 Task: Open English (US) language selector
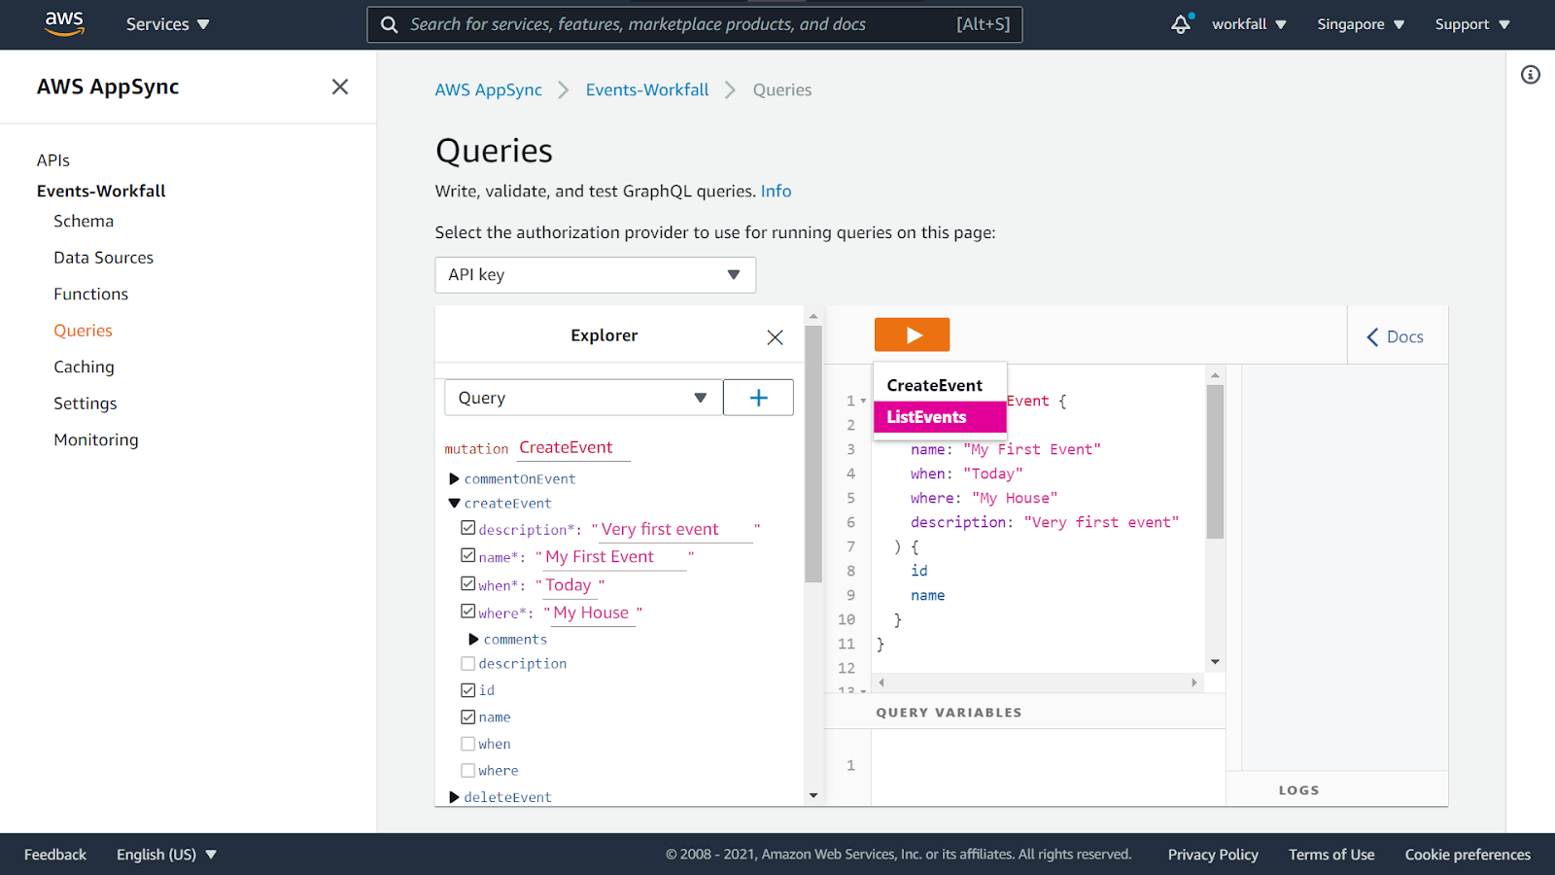click(x=166, y=855)
